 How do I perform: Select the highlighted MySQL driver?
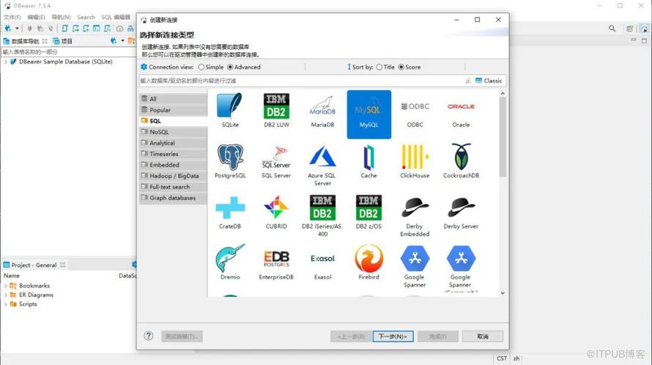point(368,114)
